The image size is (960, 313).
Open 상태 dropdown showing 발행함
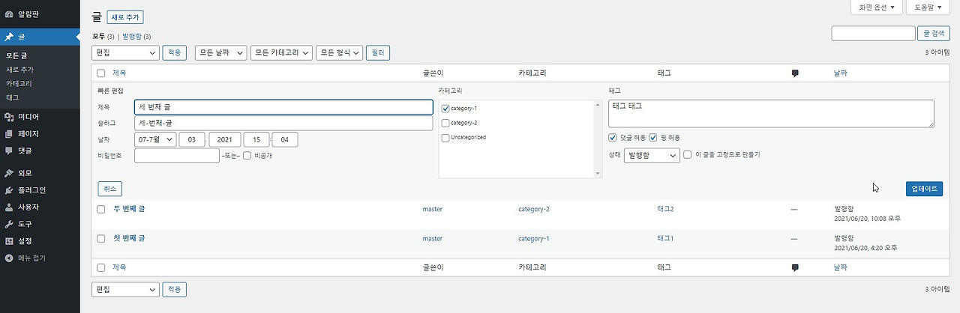[x=652, y=155]
